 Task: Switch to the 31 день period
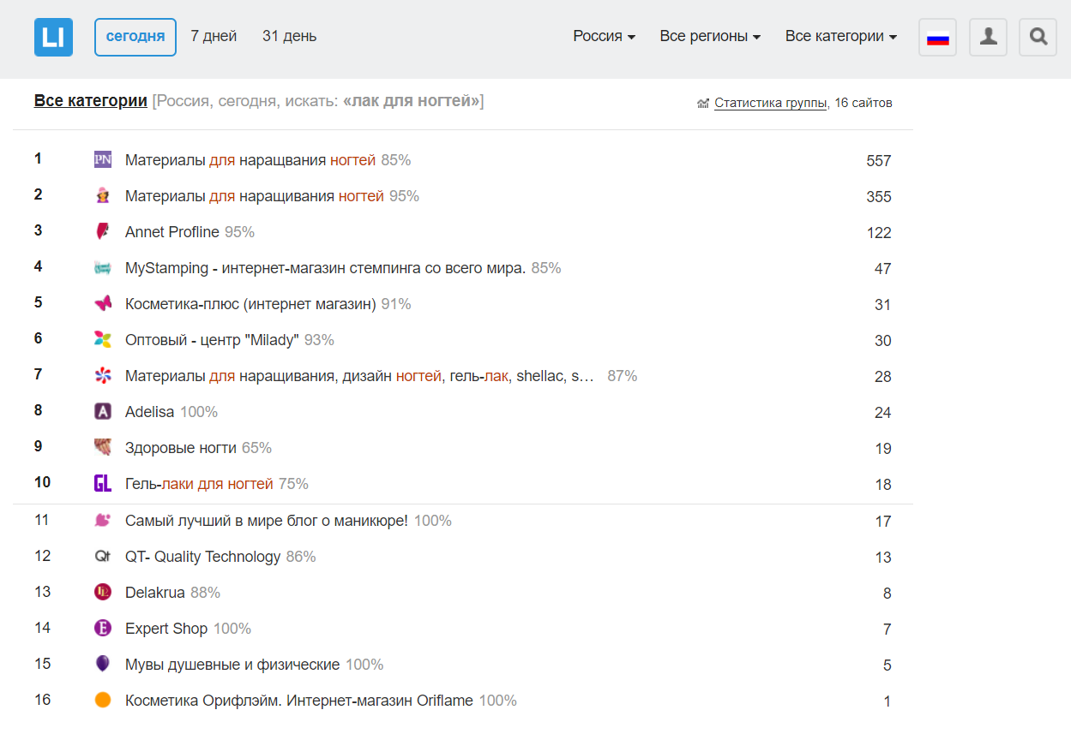coord(289,36)
